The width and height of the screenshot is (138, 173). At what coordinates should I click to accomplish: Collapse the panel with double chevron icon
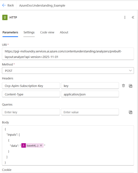[133, 17]
